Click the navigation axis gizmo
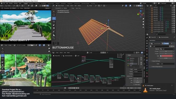The image size is (176, 99). (141, 13)
